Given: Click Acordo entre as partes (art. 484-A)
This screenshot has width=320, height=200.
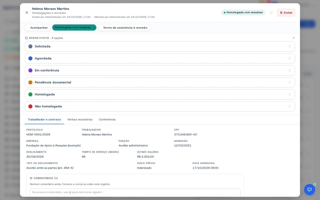Looking at the screenshot, I should coord(50,168).
